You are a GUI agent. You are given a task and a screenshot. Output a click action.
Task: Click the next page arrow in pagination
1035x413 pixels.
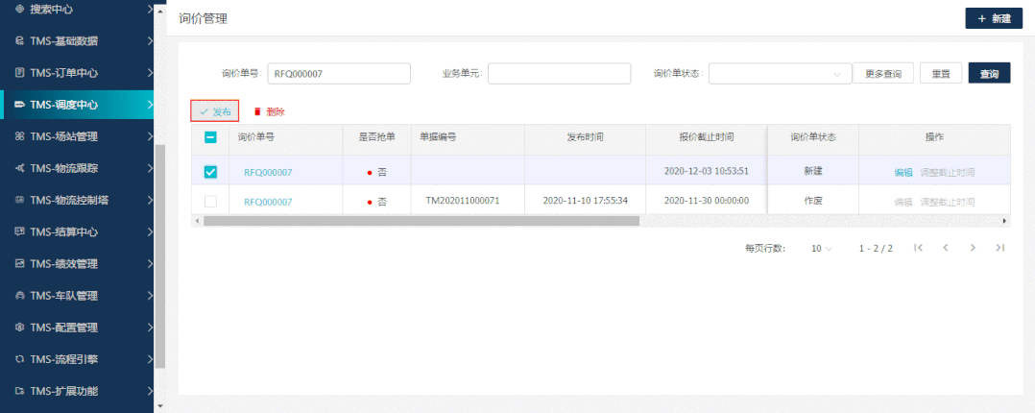pos(973,248)
